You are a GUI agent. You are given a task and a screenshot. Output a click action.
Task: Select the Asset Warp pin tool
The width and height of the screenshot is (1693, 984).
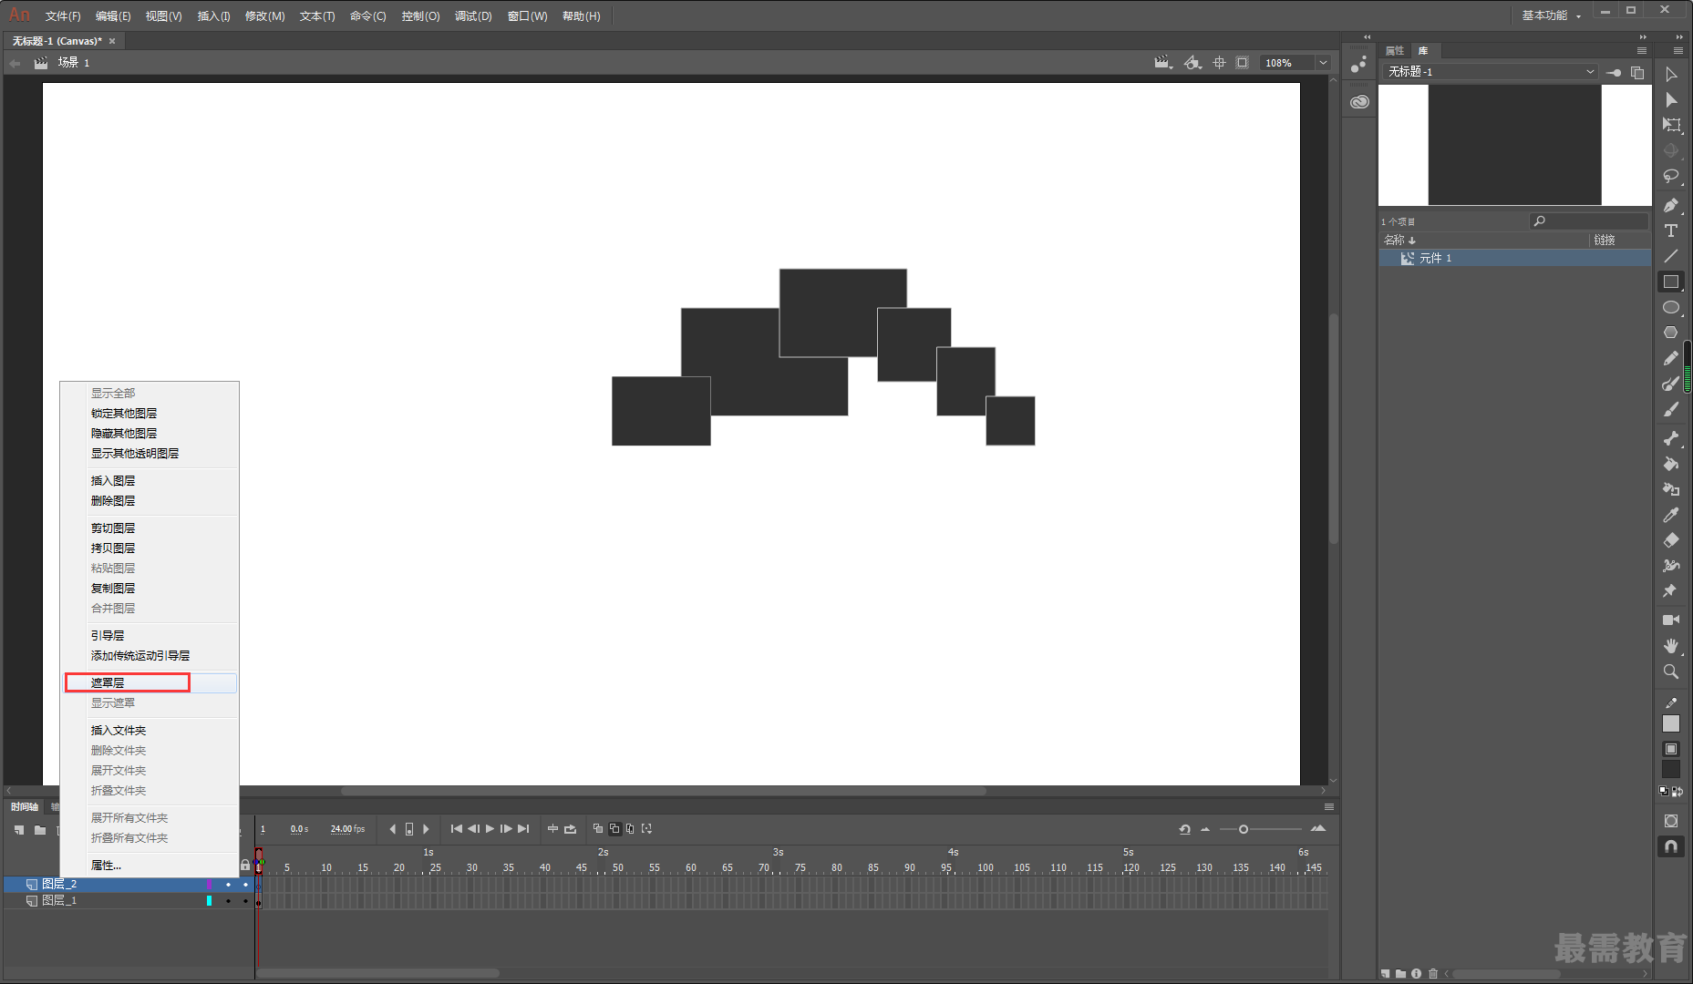1671,591
